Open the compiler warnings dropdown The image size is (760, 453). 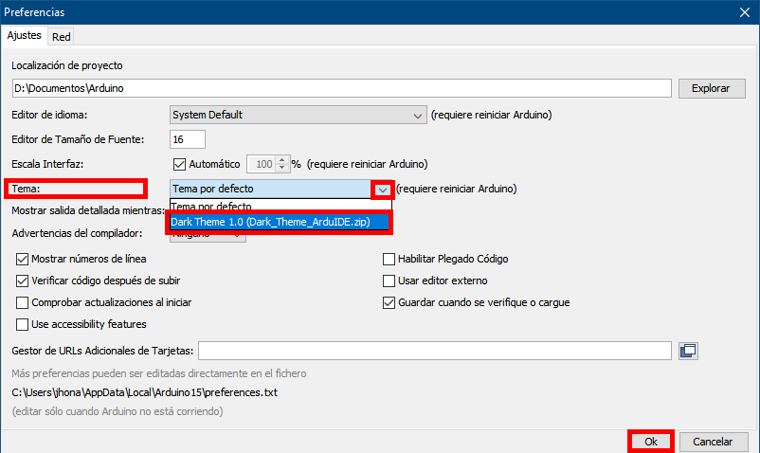click(208, 235)
